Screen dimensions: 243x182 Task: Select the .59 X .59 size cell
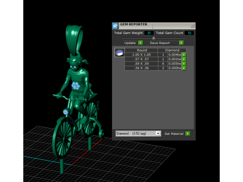coord(141,64)
